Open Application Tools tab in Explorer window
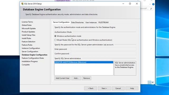 pos(63,1)
